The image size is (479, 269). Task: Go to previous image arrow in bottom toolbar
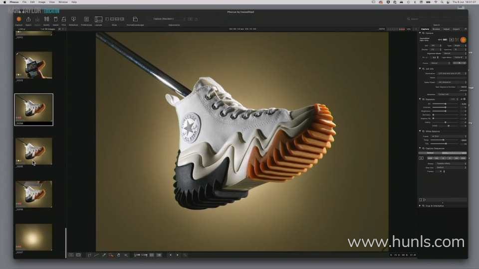coord(171,255)
